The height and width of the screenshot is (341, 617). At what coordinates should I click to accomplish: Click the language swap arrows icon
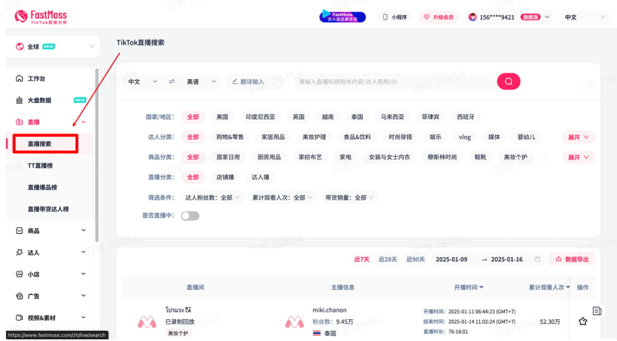171,82
